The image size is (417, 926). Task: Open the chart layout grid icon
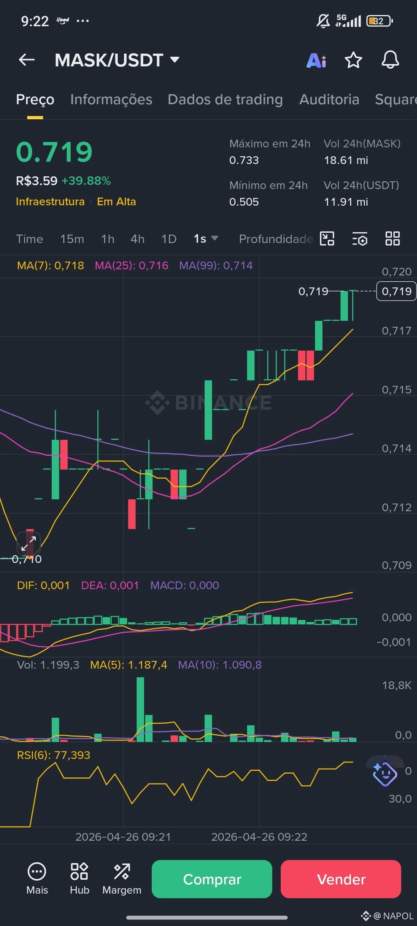pyautogui.click(x=392, y=238)
